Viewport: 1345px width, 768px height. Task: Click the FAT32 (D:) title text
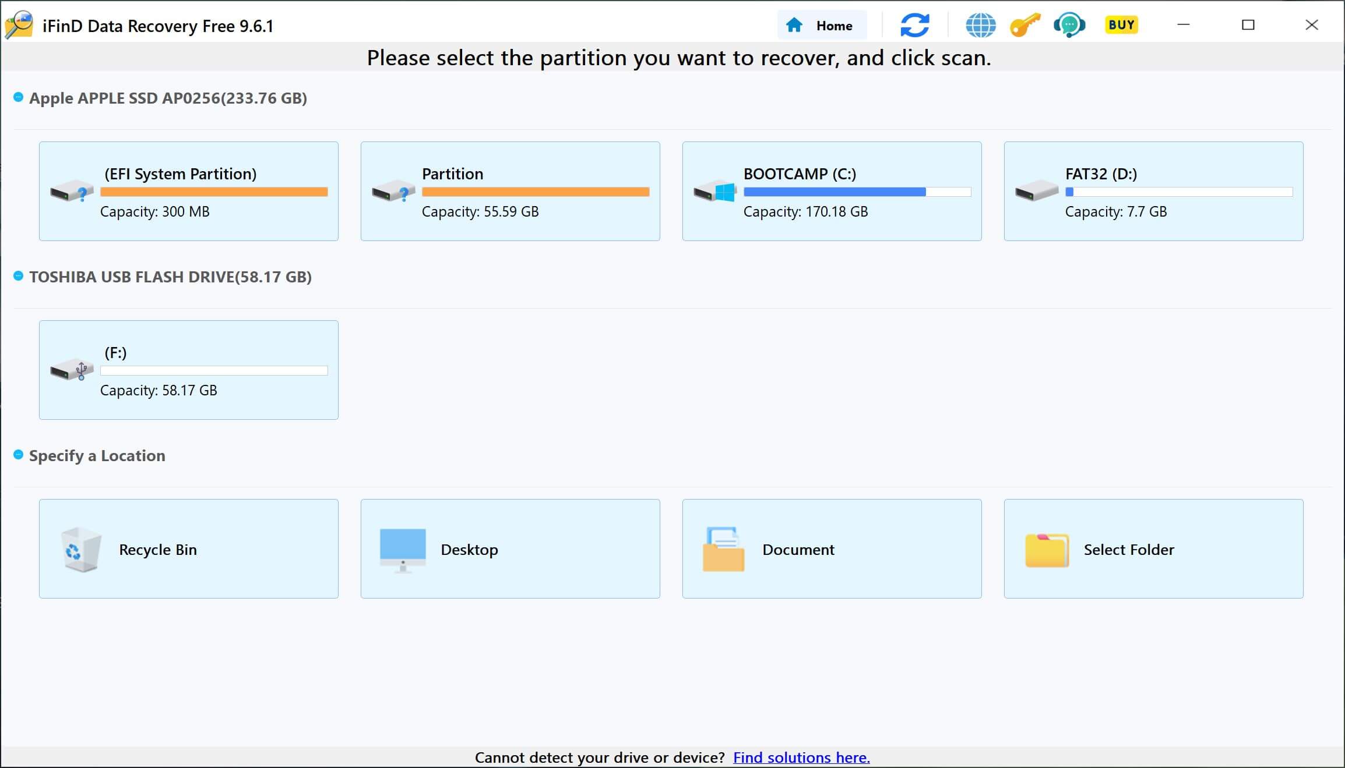tap(1101, 174)
